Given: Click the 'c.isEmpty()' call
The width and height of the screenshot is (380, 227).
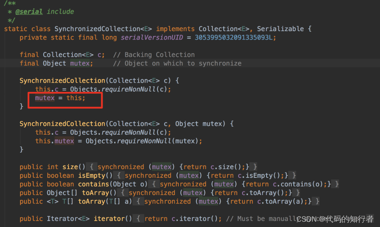Looking at the screenshot, I should tap(259, 175).
